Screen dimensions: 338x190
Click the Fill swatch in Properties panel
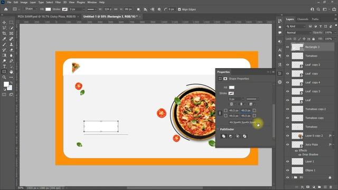pyautogui.click(x=231, y=88)
